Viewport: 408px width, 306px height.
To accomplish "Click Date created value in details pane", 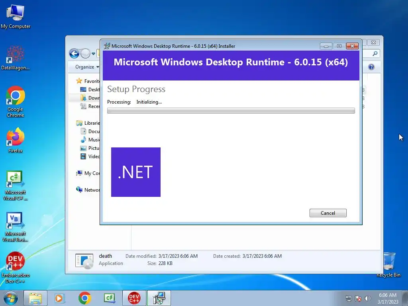I will pyautogui.click(x=262, y=256).
